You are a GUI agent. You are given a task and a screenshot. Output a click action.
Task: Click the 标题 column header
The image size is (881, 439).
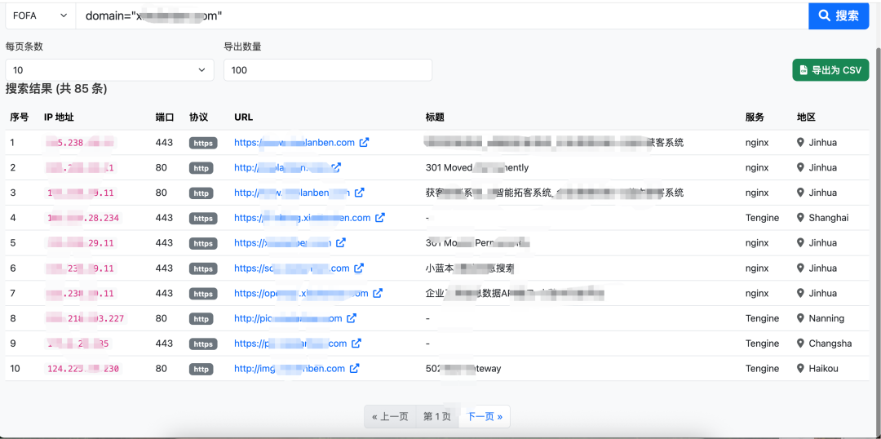[436, 118]
